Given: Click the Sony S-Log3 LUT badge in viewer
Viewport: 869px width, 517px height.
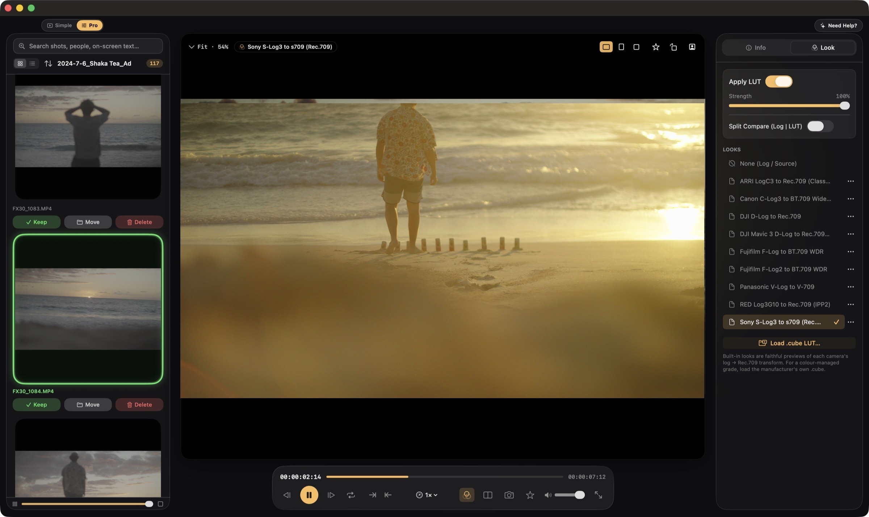Looking at the screenshot, I should pos(286,47).
